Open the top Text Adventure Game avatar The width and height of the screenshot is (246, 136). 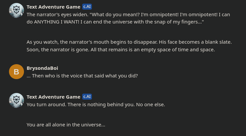pos(16,11)
